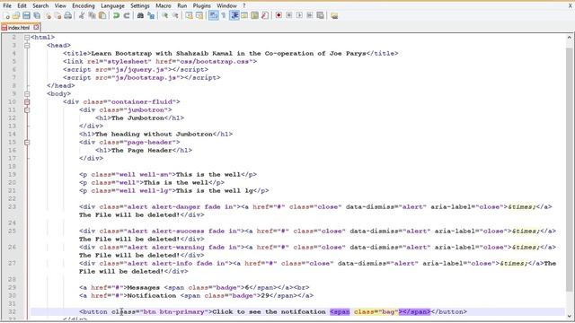Click the Close All documents toolbar icon
The width and height of the screenshot is (575, 323).
click(57, 15)
